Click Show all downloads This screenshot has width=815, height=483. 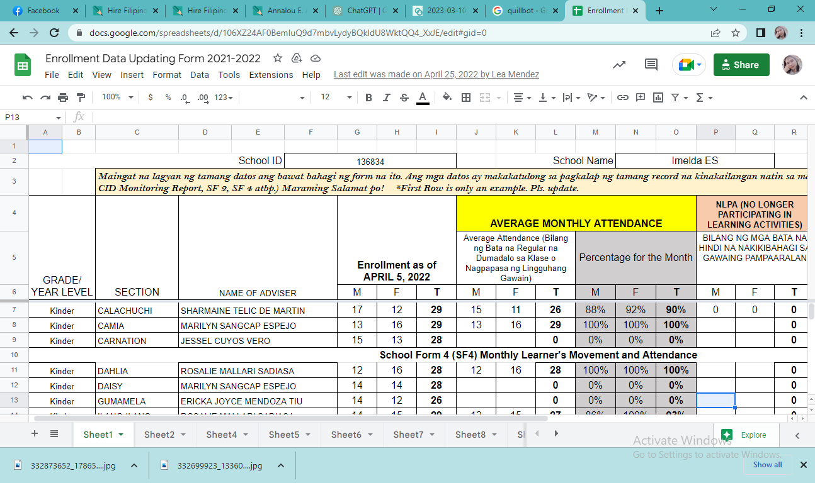pos(767,465)
